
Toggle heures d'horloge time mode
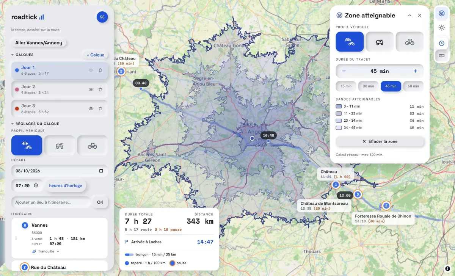click(x=66, y=186)
